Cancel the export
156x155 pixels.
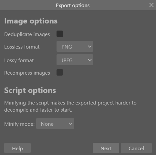[136, 148]
